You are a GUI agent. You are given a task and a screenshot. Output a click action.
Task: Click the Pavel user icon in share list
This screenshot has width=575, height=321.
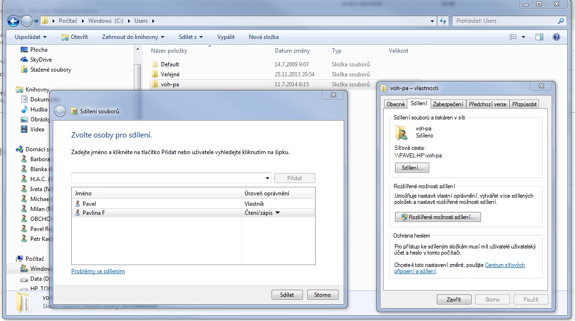pyautogui.click(x=78, y=203)
